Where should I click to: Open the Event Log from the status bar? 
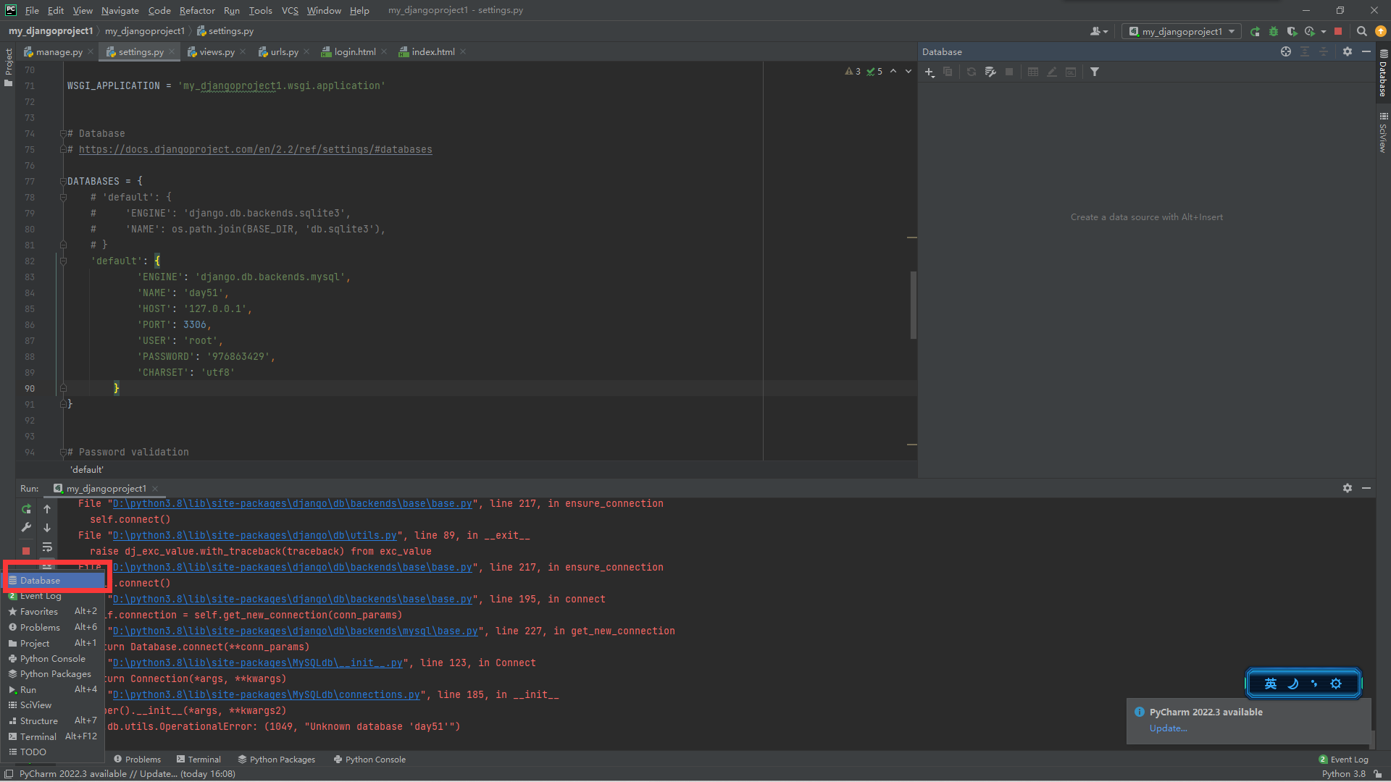point(1344,760)
